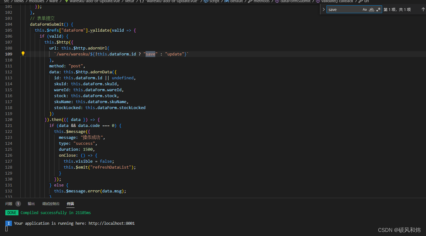Viewport: 426px width, 236px height.
Task: Click line number 109 in the gutter
Action: tap(9, 54)
